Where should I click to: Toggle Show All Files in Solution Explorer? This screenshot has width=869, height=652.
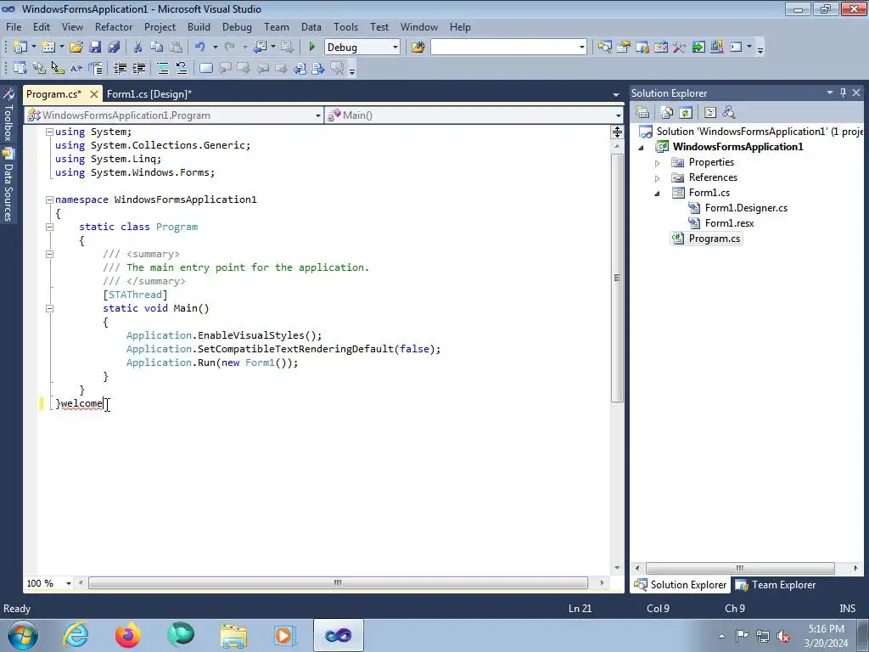coord(667,113)
